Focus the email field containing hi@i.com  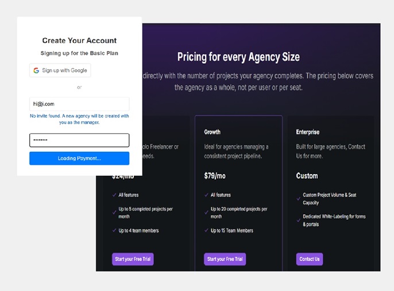point(79,104)
